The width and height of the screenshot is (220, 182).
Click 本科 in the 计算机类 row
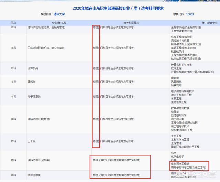click(x=13, y=68)
